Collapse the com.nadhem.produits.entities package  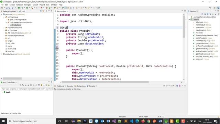point(6,22)
